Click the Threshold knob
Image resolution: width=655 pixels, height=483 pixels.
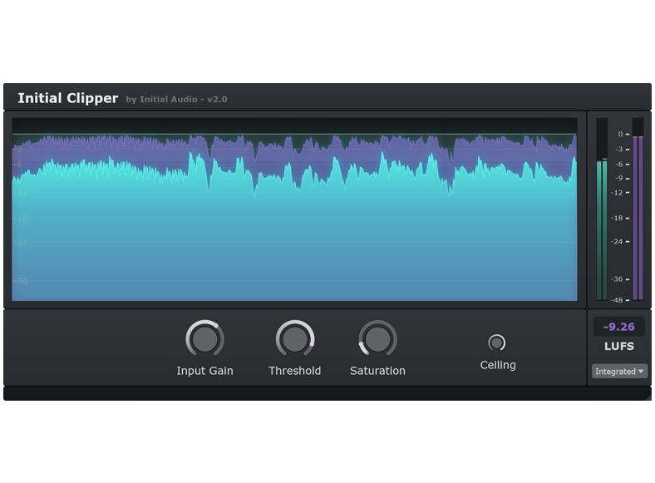[x=294, y=339]
